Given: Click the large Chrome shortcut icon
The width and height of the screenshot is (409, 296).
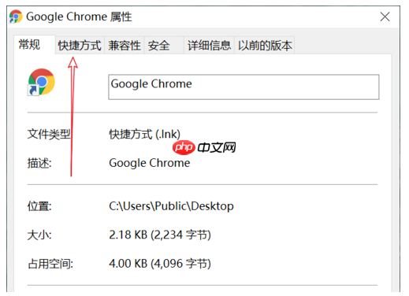Looking at the screenshot, I should [x=41, y=82].
